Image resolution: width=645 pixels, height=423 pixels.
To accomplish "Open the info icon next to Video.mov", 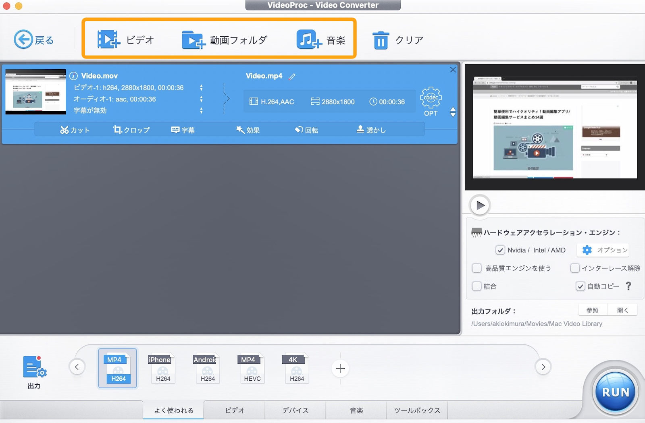I will coord(73,76).
